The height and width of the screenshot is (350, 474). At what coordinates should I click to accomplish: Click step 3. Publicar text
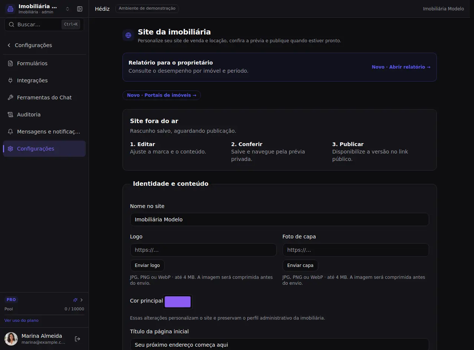pyautogui.click(x=348, y=144)
